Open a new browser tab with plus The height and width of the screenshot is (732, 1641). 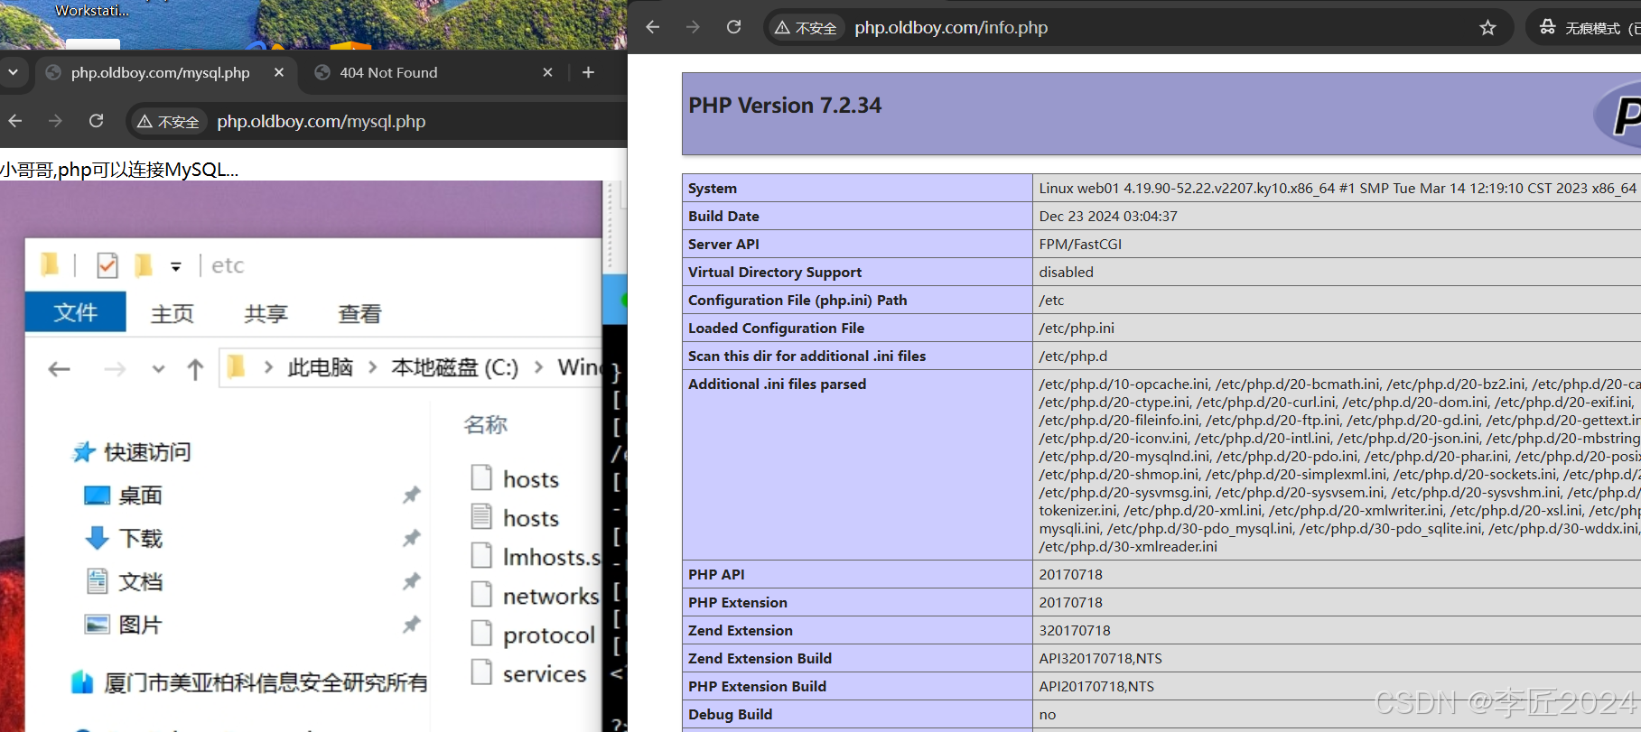588,72
